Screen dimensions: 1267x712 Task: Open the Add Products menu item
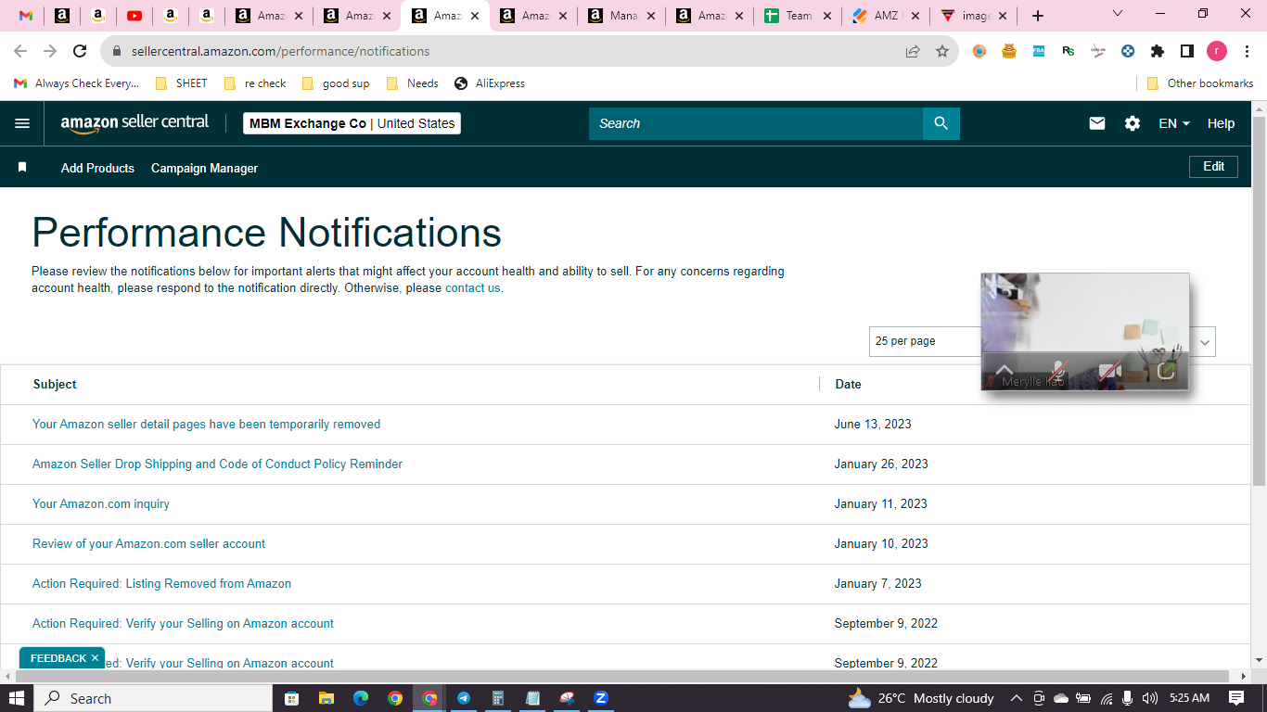tap(97, 168)
